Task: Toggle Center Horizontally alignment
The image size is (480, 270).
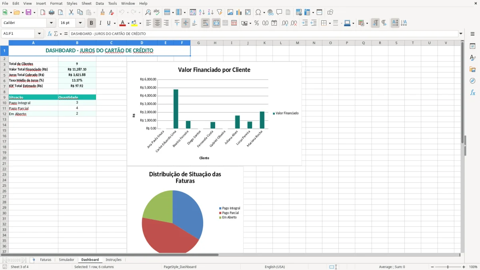Action: pyautogui.click(x=157, y=23)
